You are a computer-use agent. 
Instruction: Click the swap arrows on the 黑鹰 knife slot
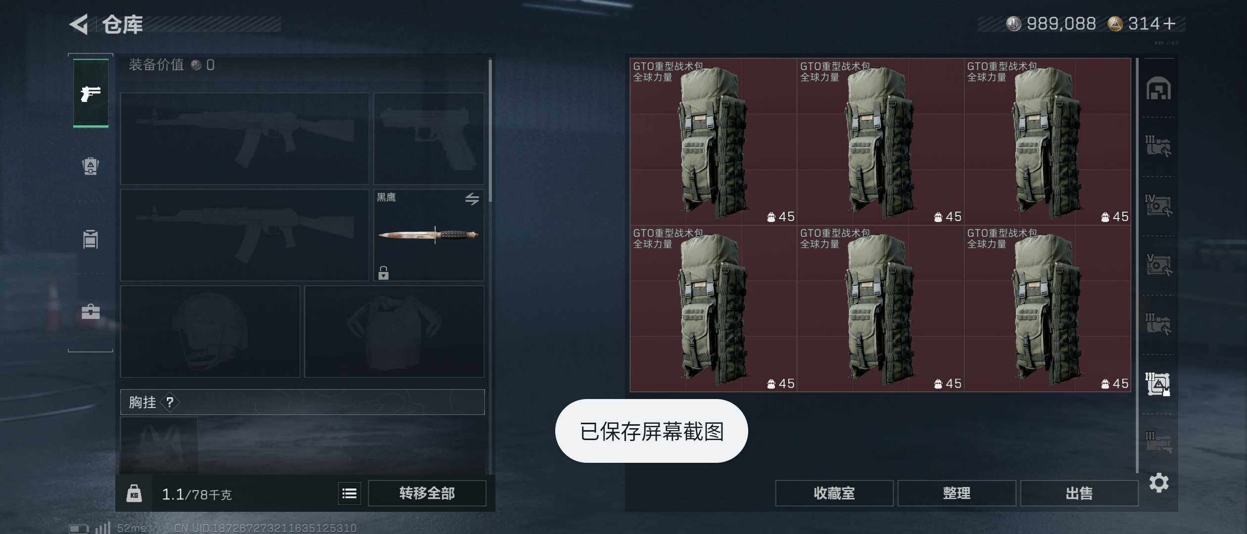coord(472,199)
